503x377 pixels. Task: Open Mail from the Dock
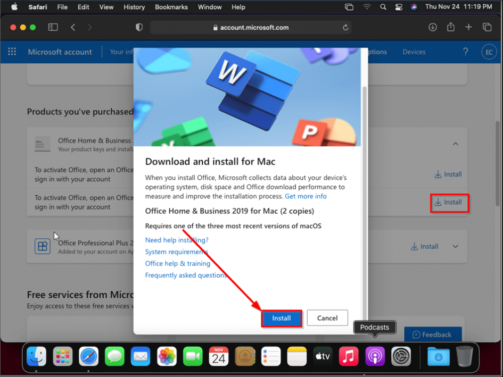141,356
